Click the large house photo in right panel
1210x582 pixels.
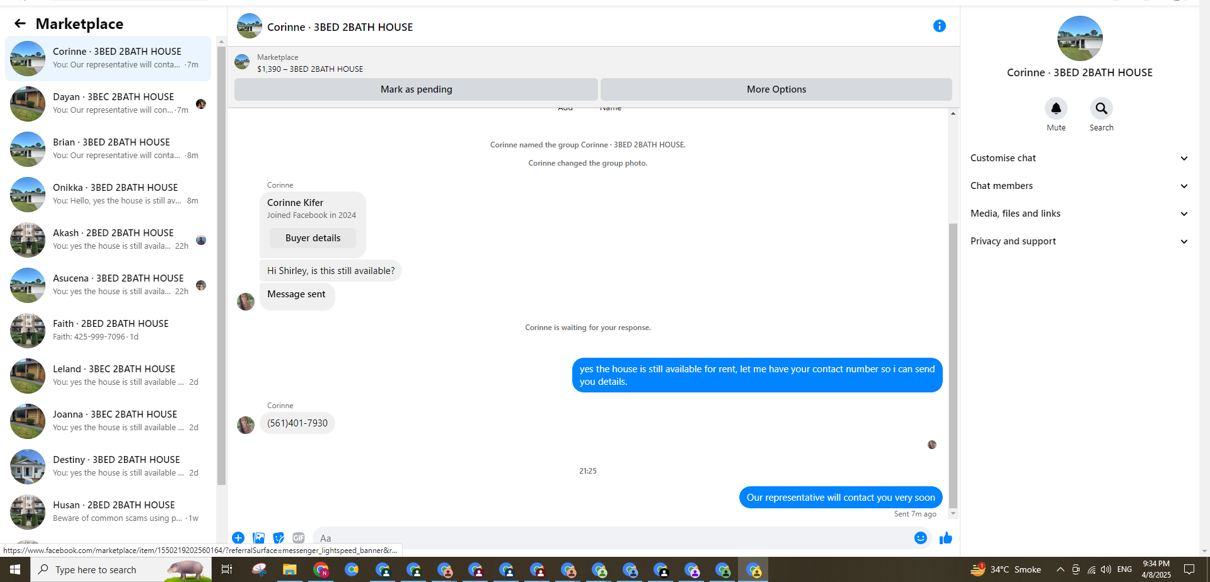click(x=1080, y=38)
